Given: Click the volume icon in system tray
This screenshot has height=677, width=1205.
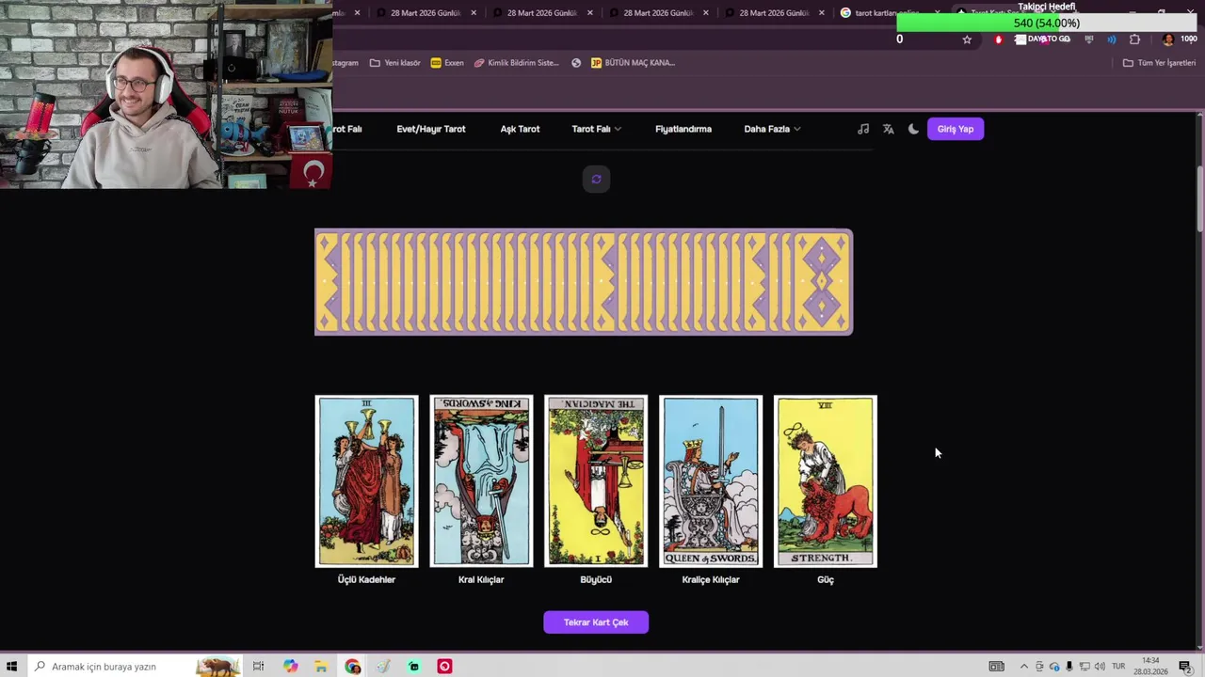Looking at the screenshot, I should (1099, 667).
